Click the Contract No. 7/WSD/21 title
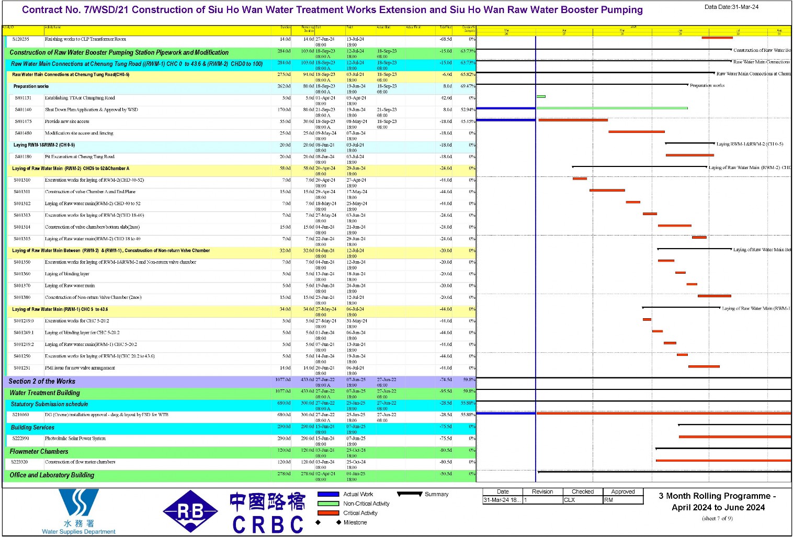 tap(332, 9)
